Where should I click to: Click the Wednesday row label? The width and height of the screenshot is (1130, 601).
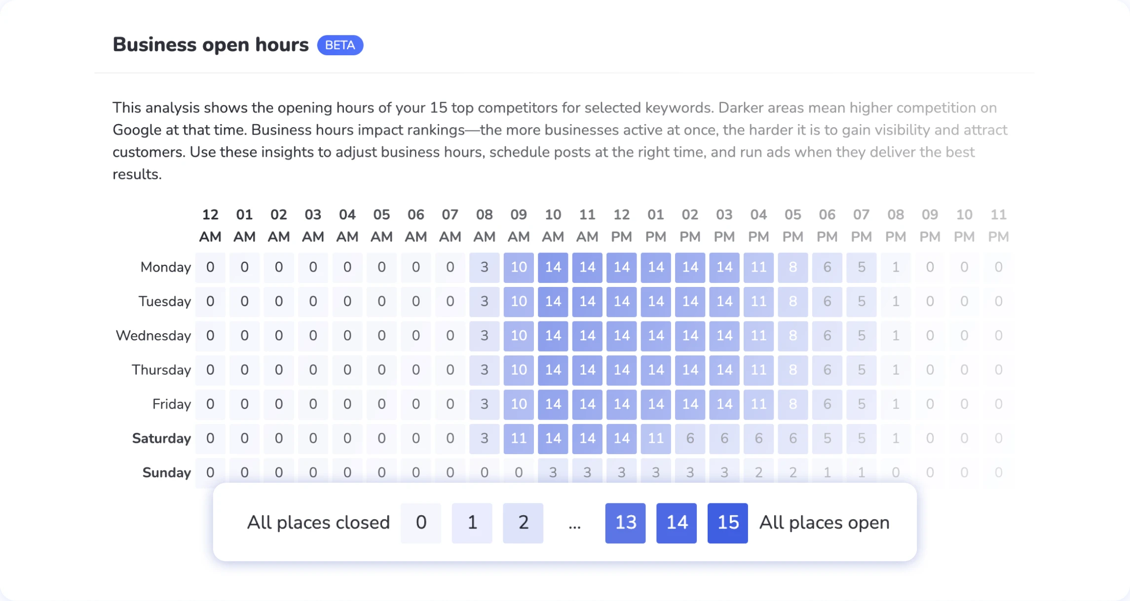[153, 336]
